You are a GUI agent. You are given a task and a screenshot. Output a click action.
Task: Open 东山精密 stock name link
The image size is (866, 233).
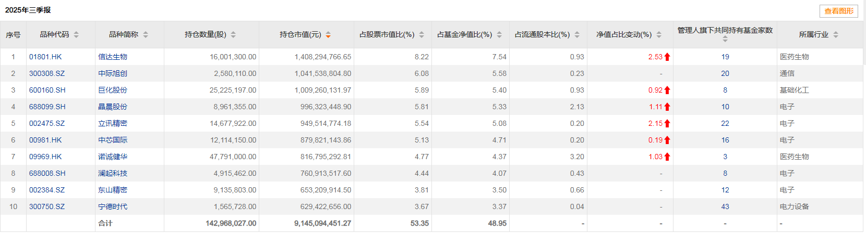click(x=113, y=190)
